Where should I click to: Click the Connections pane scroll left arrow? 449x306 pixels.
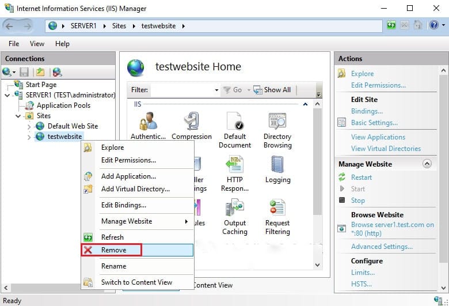6,287
